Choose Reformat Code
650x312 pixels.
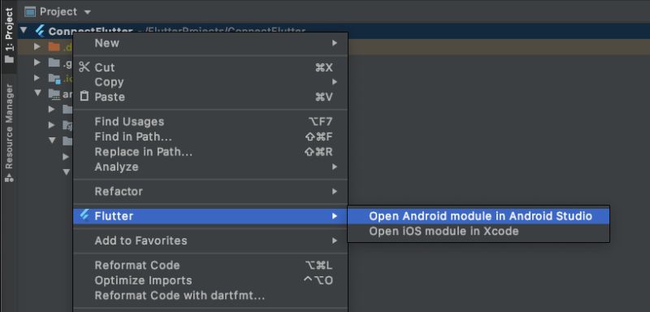[210, 266]
